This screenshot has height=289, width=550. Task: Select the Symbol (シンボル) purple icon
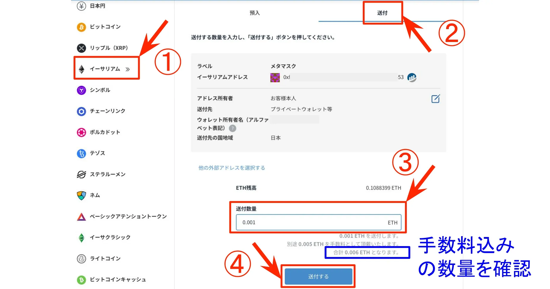coord(81,90)
